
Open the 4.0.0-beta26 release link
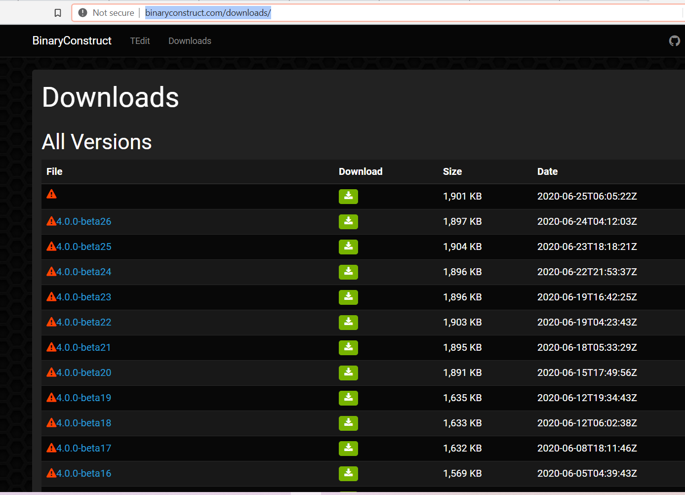[84, 221]
